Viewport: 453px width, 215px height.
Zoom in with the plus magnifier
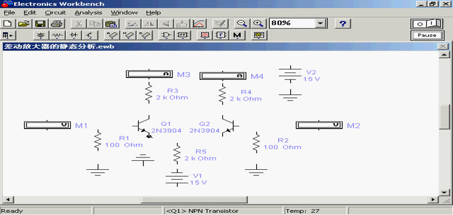coord(258,24)
